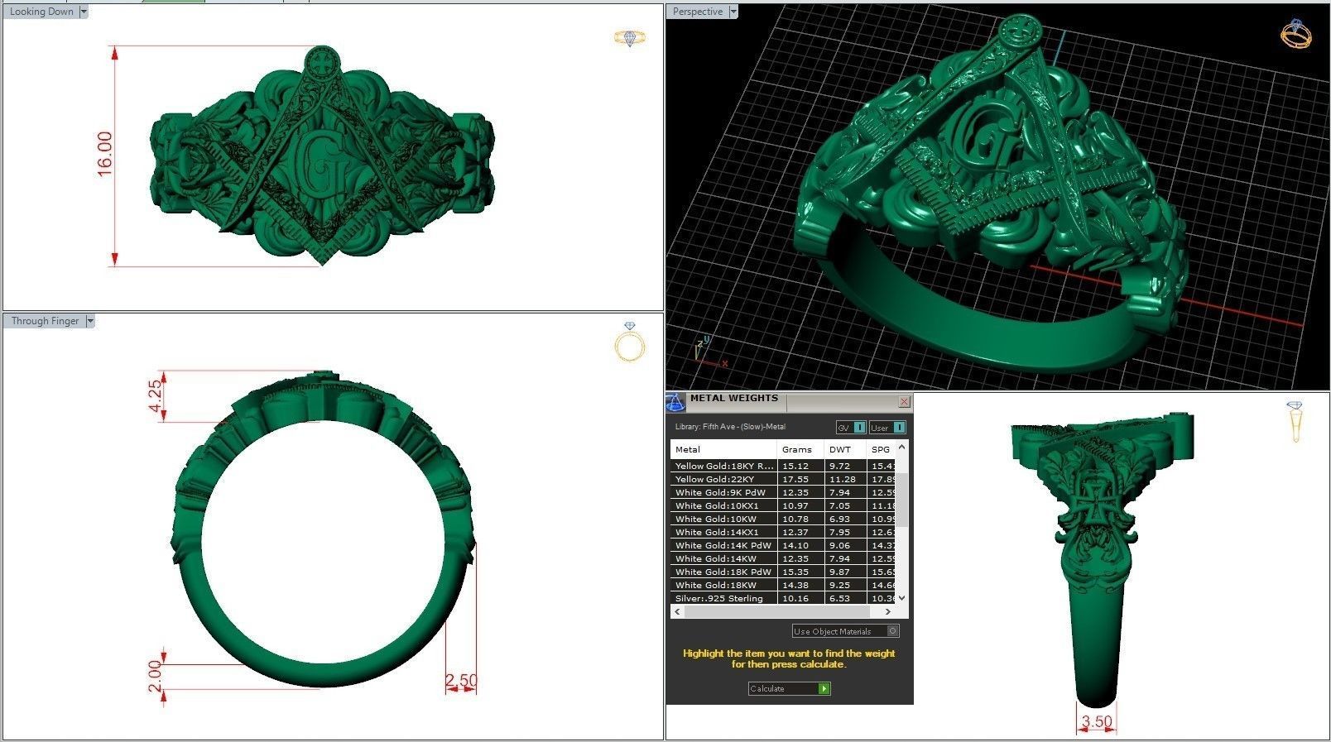Image resolution: width=1331 pixels, height=742 pixels.
Task: Sort by the Grams column header
Action: pos(800,449)
